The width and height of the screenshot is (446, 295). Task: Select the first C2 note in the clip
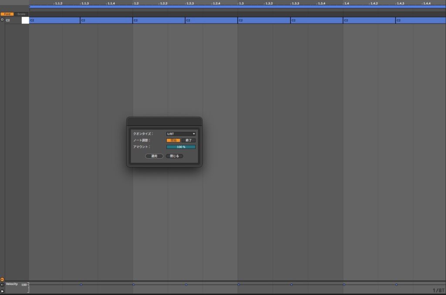point(54,20)
